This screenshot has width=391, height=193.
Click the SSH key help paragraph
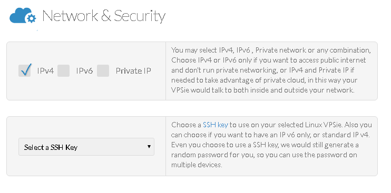pos(271,145)
